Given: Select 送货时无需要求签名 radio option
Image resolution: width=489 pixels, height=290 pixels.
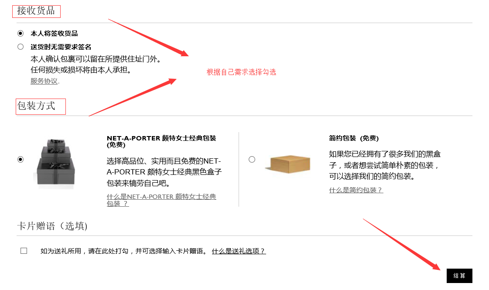Looking at the screenshot, I should (x=21, y=47).
